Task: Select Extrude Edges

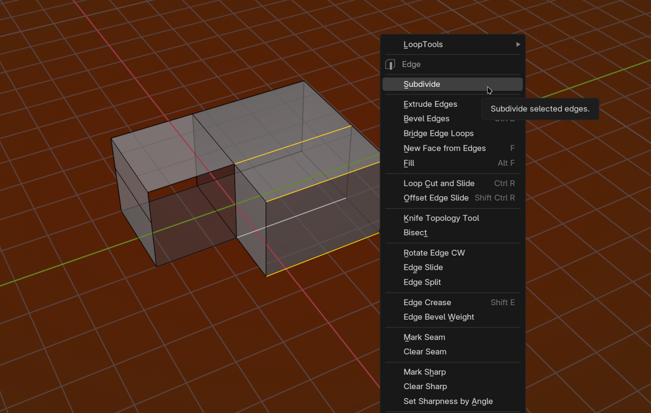Action: tap(453, 104)
